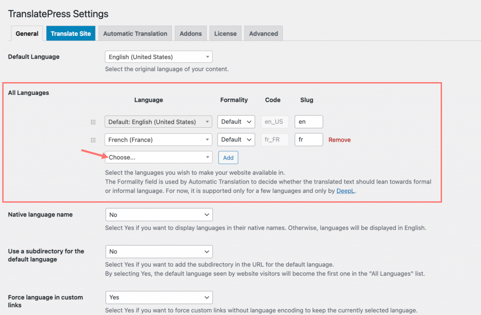The height and width of the screenshot is (315, 481).
Task: Switch to the License tab
Action: click(225, 33)
